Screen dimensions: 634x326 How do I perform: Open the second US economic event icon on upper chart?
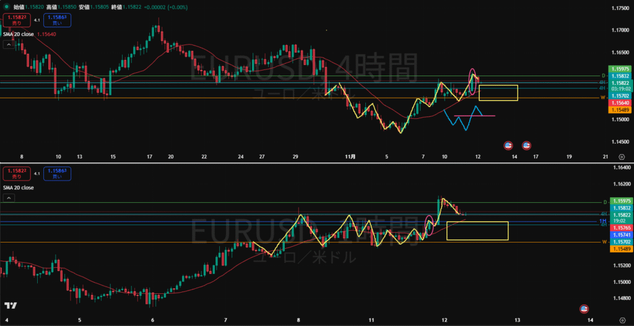coord(526,145)
